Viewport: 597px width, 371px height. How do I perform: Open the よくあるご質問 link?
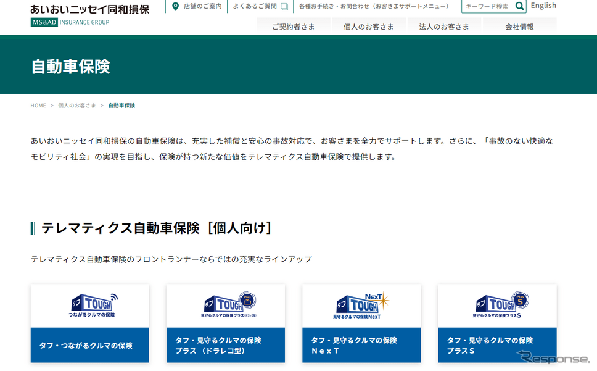coord(255,6)
